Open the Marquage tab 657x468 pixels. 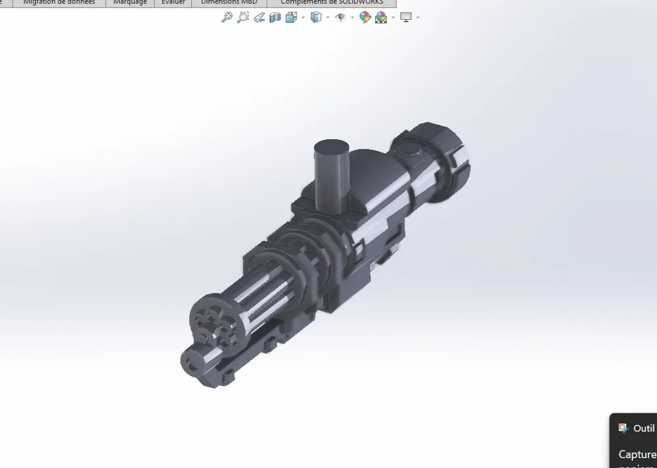[130, 3]
